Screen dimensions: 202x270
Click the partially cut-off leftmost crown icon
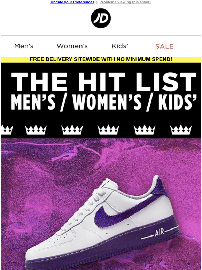pos(7,129)
